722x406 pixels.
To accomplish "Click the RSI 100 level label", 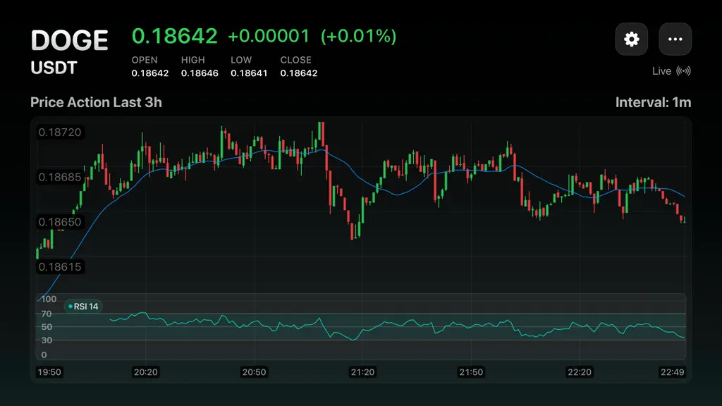I will 49,299.
